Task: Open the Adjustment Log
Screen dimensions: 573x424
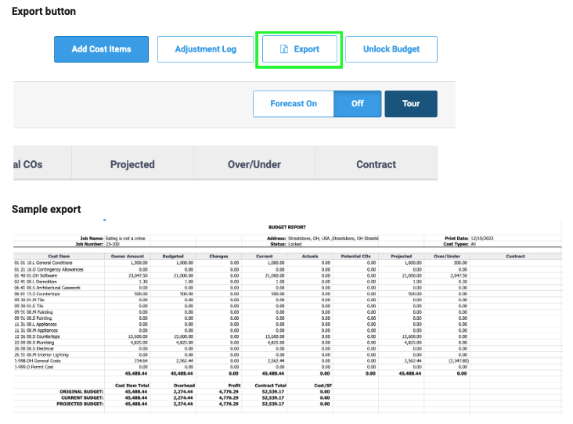Action: [205, 49]
